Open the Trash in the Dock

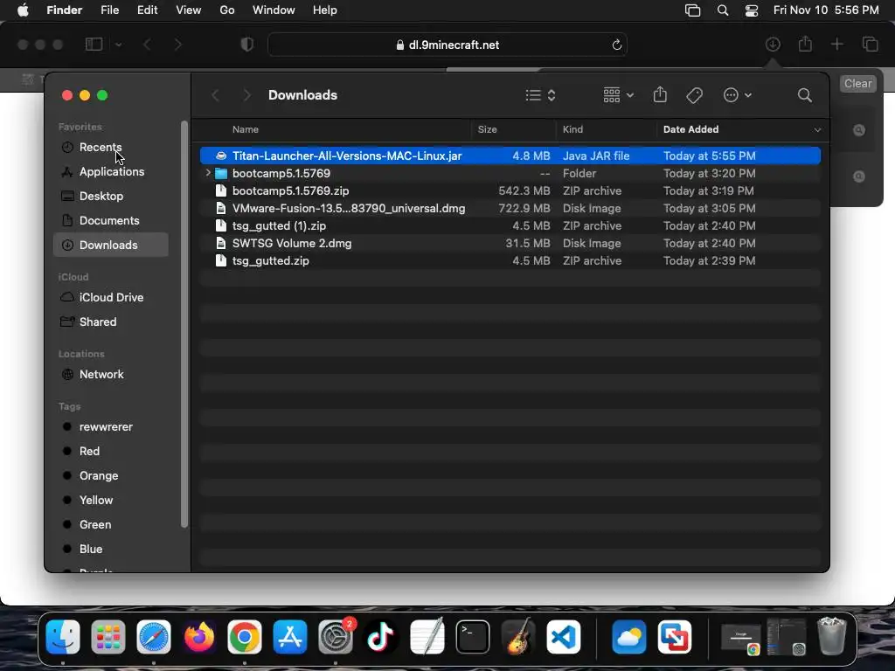[x=832, y=637]
